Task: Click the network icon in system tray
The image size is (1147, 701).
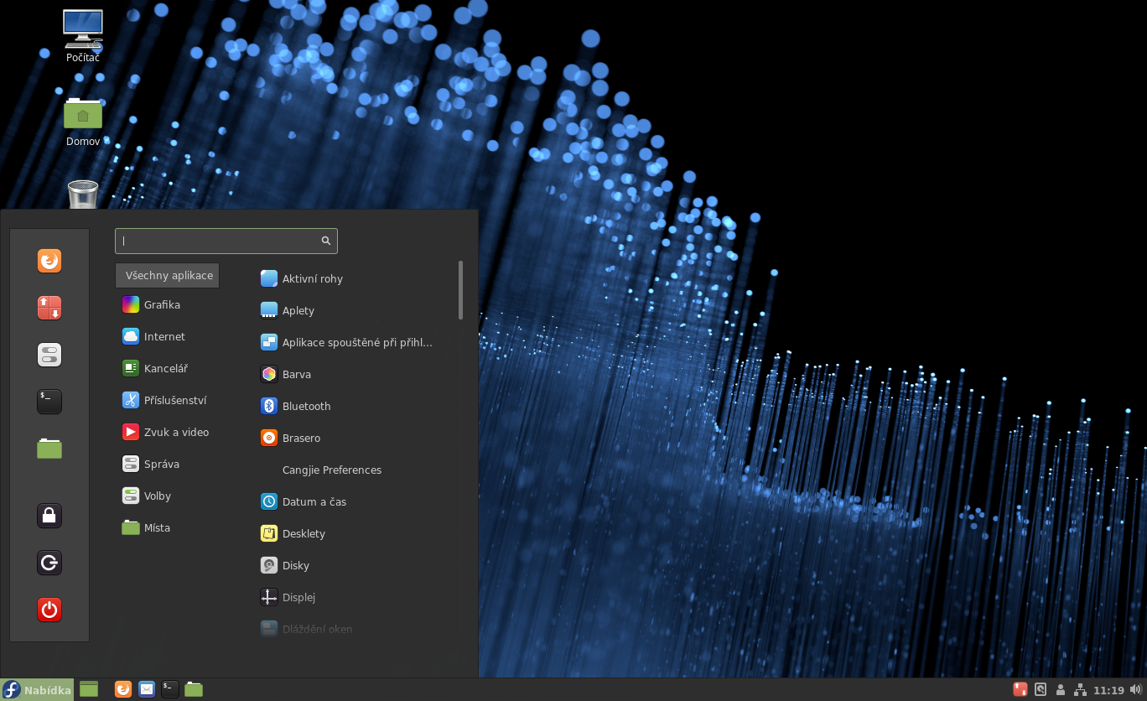Action: pos(1081,690)
